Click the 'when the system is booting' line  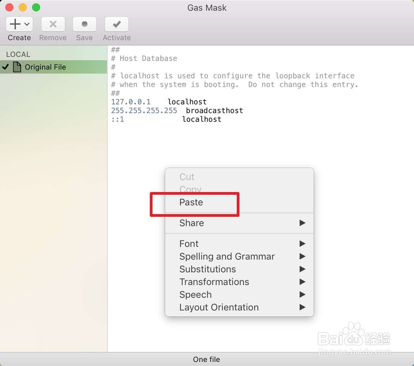click(x=234, y=84)
